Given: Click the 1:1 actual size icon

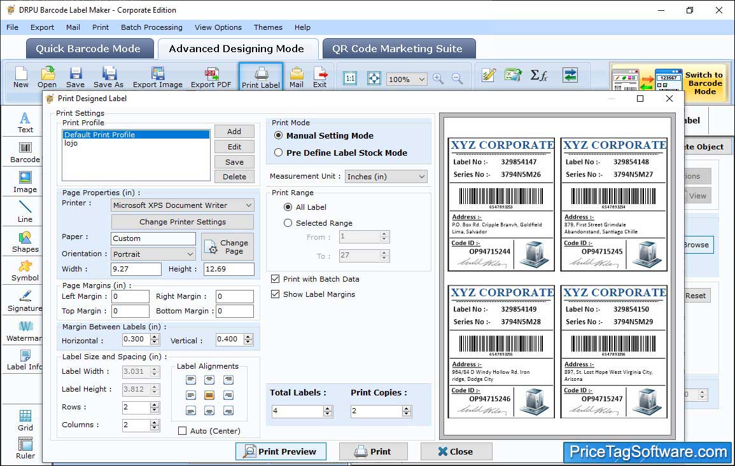Looking at the screenshot, I should (x=350, y=78).
